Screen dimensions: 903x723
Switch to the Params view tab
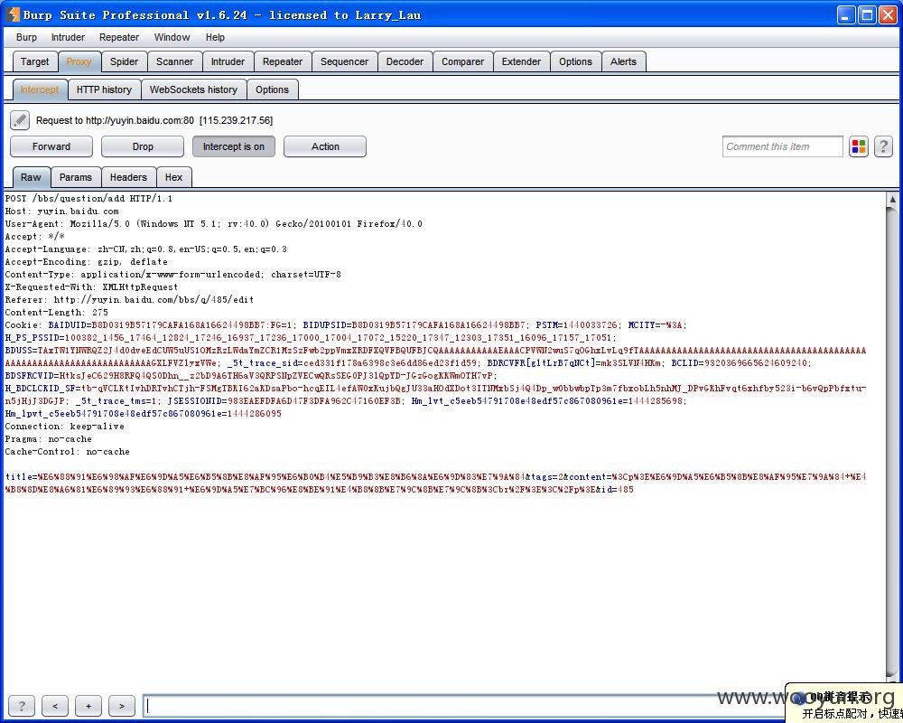coord(76,177)
